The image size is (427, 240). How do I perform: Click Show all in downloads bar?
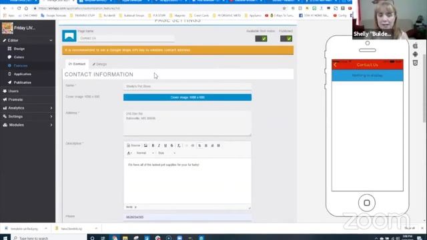410,228
